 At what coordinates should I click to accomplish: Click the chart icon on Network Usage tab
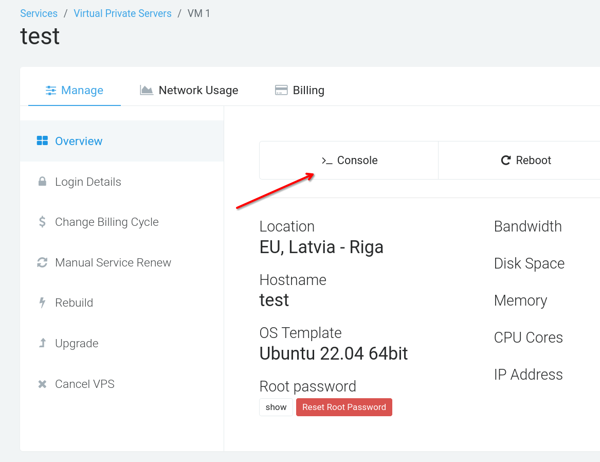146,90
